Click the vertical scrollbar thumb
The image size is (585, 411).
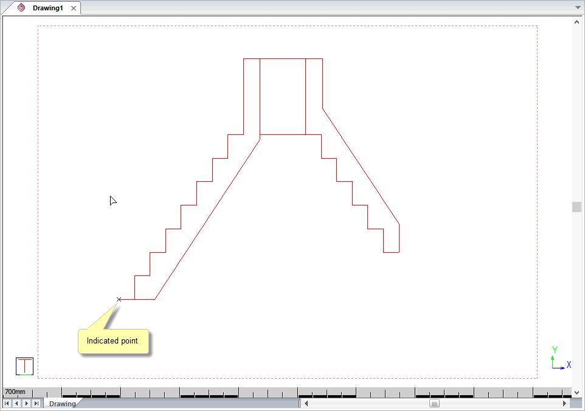click(x=576, y=207)
